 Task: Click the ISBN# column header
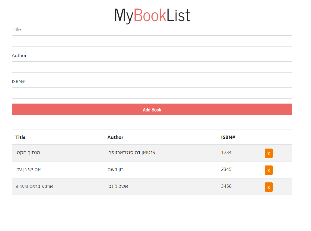pos(228,137)
